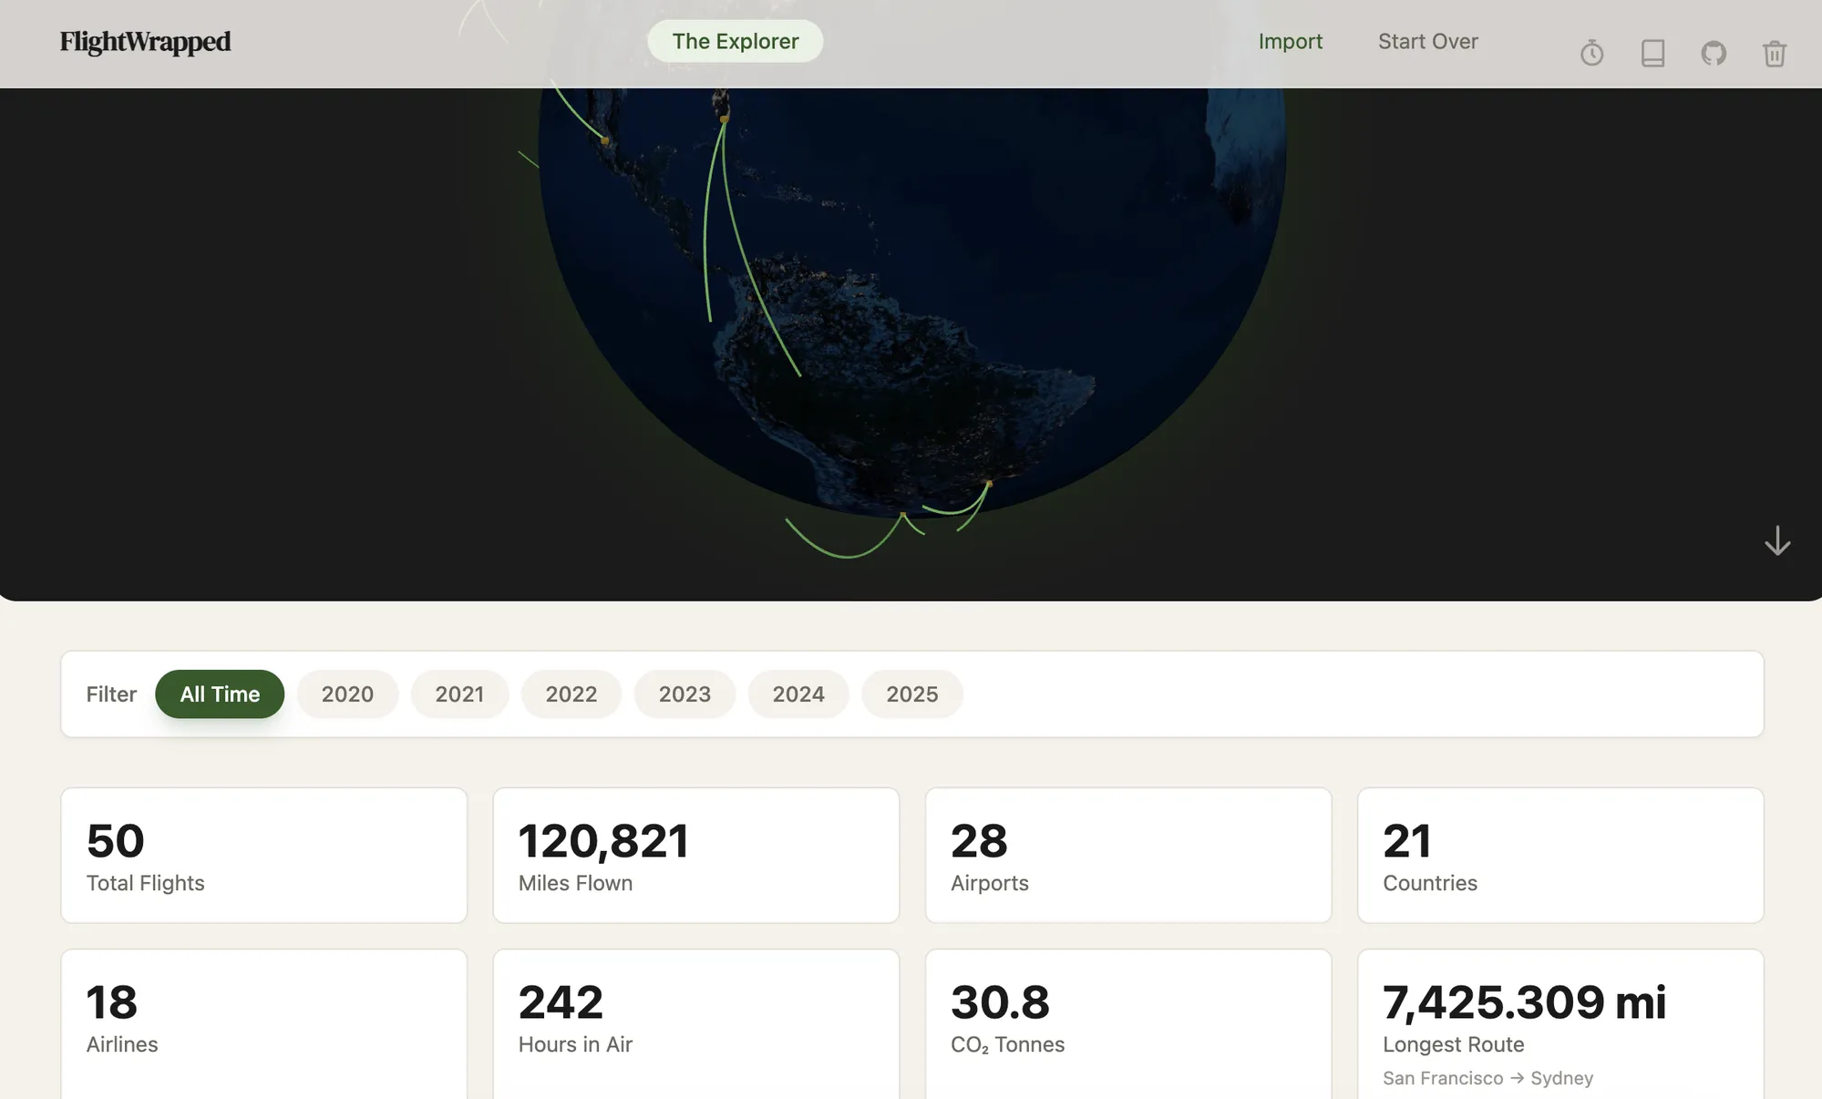The width and height of the screenshot is (1822, 1099).
Task: Switch to The Explorer tab
Action: [x=735, y=41]
